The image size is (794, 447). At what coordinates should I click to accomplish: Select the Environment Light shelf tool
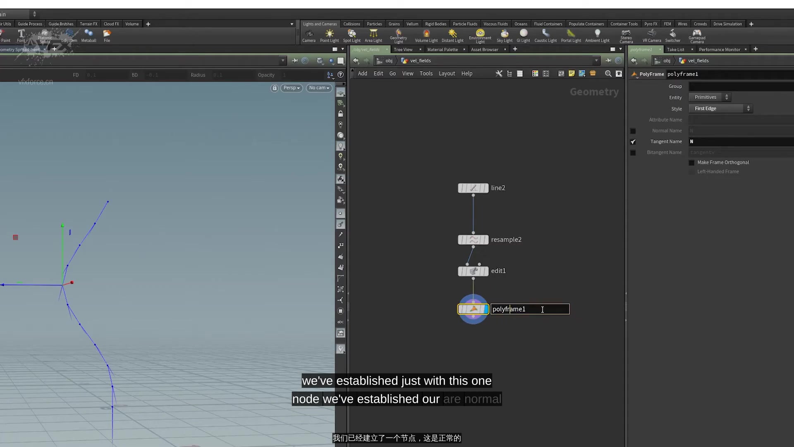coord(480,35)
